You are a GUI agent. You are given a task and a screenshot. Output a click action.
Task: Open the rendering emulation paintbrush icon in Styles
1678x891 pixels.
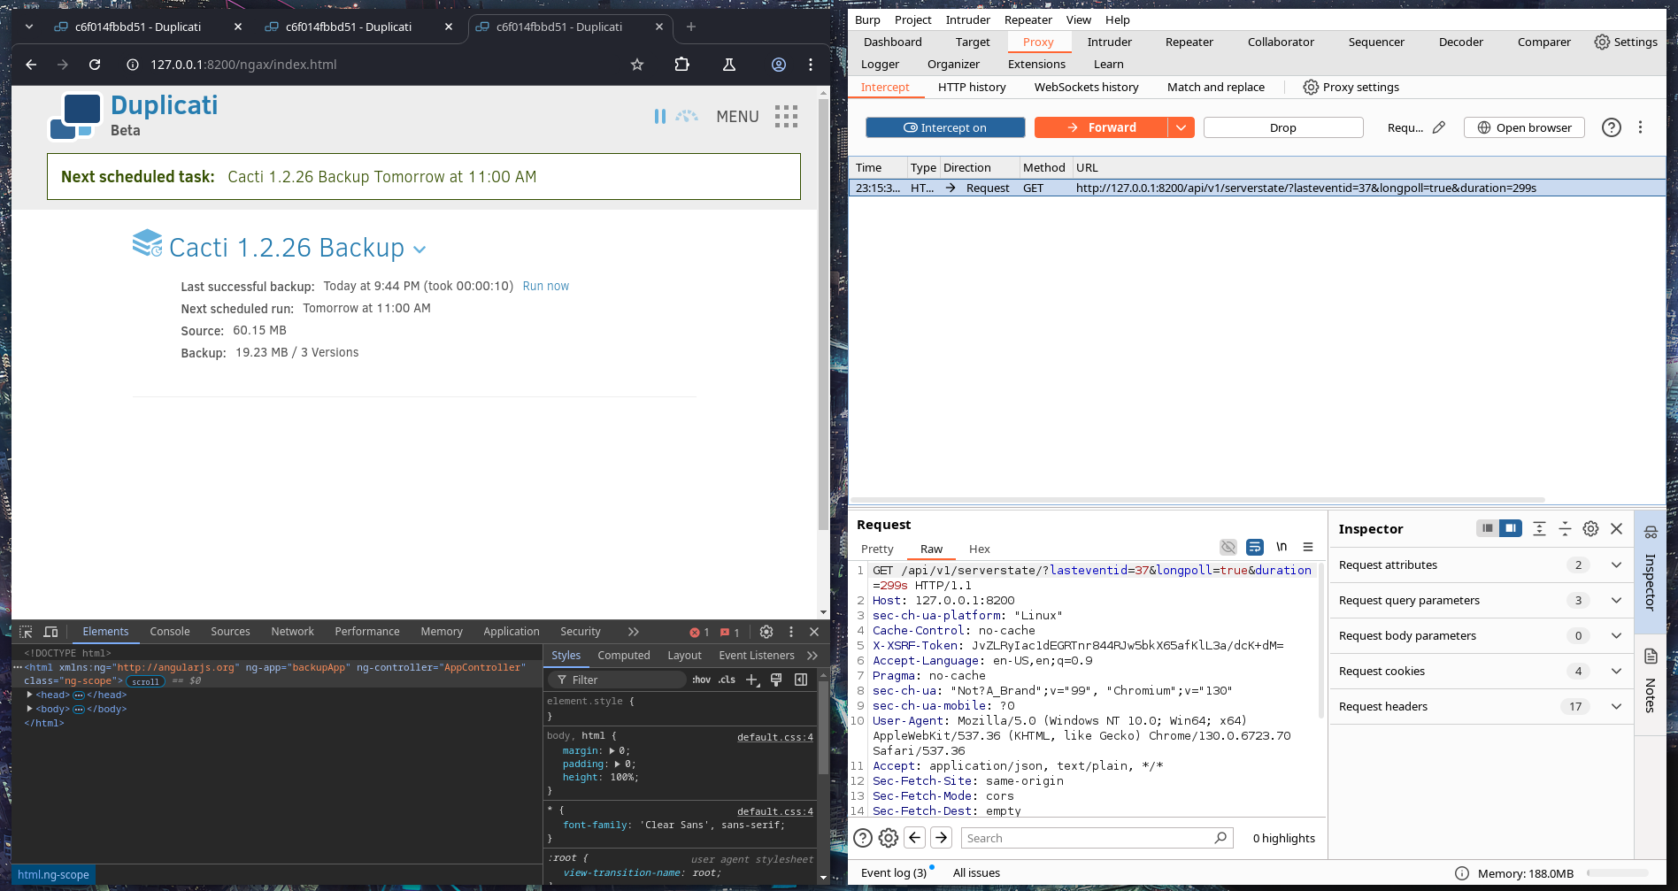(776, 680)
